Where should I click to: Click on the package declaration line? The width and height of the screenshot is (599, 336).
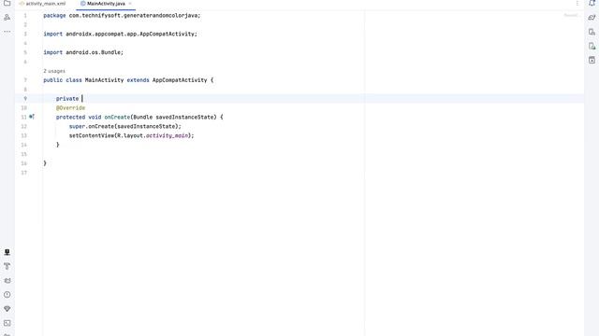click(x=122, y=16)
